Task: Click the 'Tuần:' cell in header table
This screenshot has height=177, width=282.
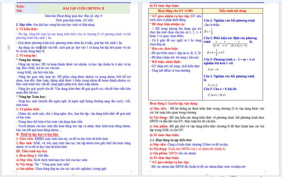Action: 19,6
